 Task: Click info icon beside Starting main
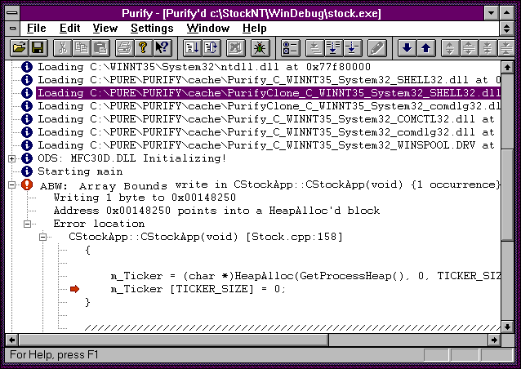click(x=27, y=171)
